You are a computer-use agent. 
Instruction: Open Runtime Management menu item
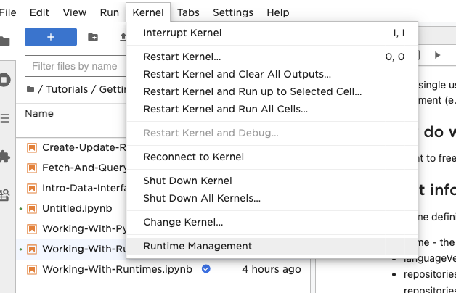[x=198, y=246]
